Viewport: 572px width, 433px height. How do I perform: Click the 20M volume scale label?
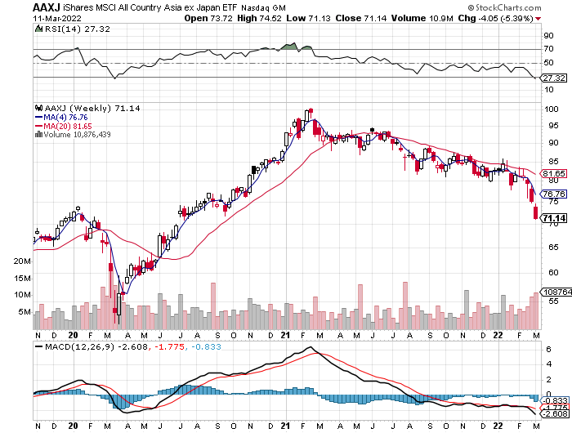click(22, 261)
